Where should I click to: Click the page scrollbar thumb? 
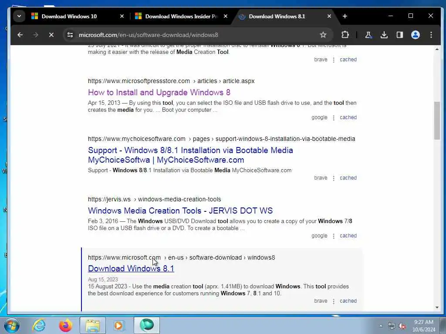point(437,121)
